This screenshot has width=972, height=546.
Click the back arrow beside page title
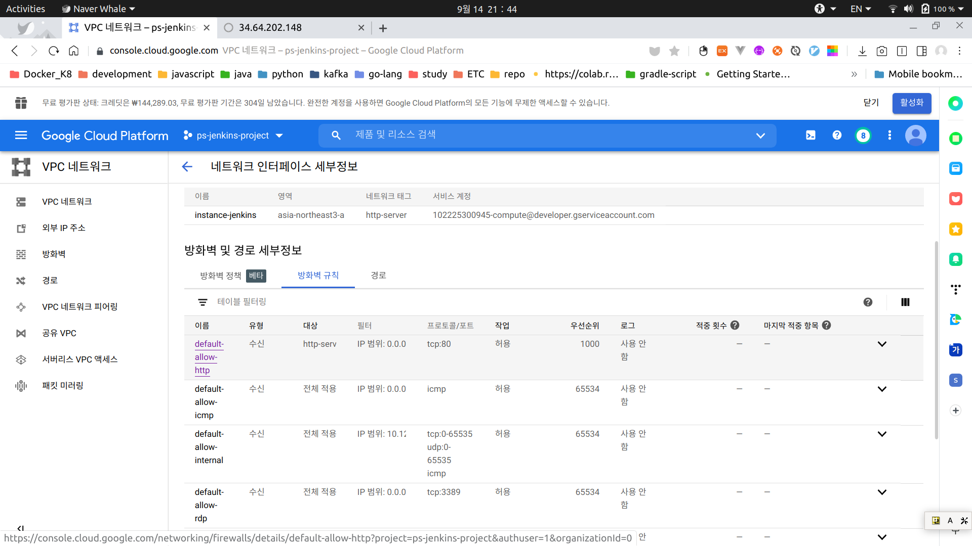click(187, 166)
